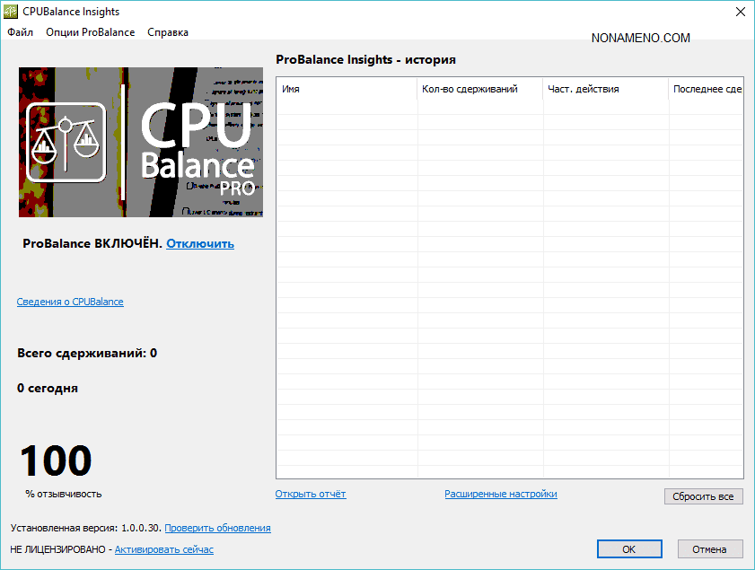Viewport: 755px width, 570px height.
Task: Click the CPU Balance PRO banner text
Action: coord(198,148)
